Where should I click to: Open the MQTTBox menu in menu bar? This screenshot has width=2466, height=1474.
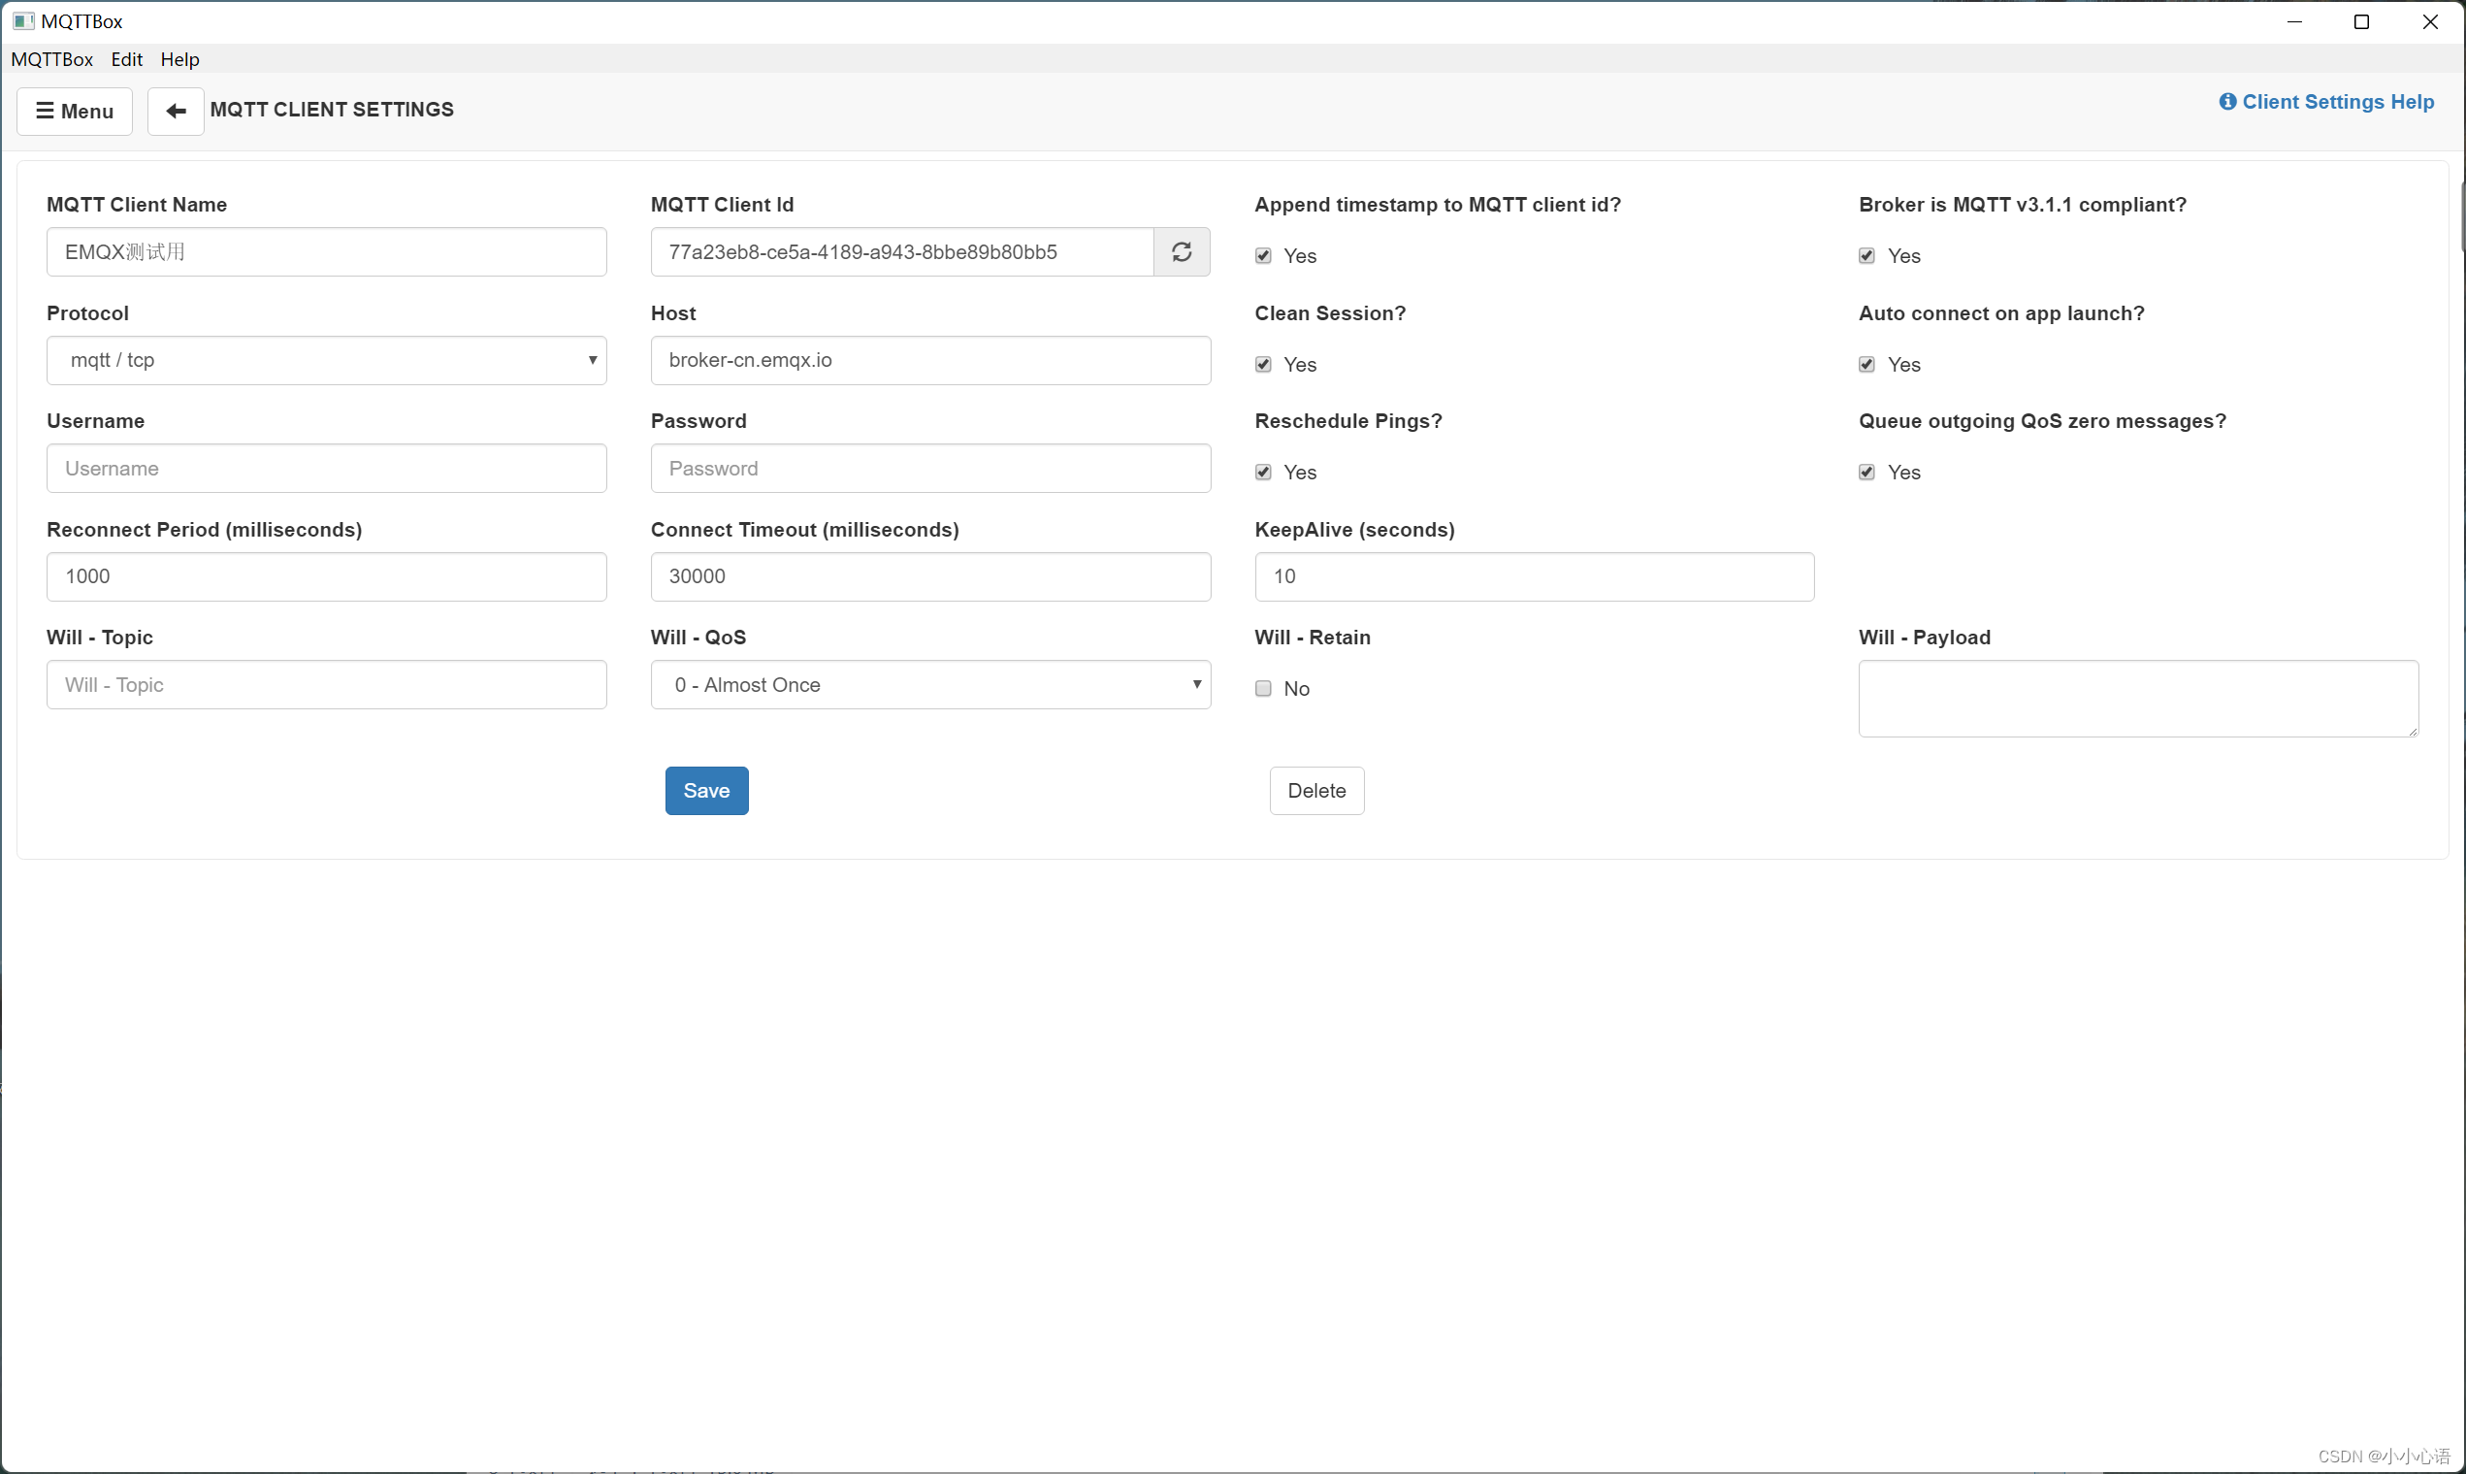pyautogui.click(x=51, y=58)
